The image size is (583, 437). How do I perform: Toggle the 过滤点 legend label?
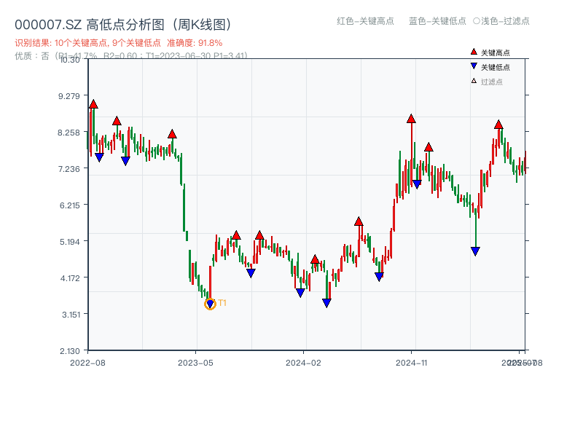pyautogui.click(x=491, y=82)
